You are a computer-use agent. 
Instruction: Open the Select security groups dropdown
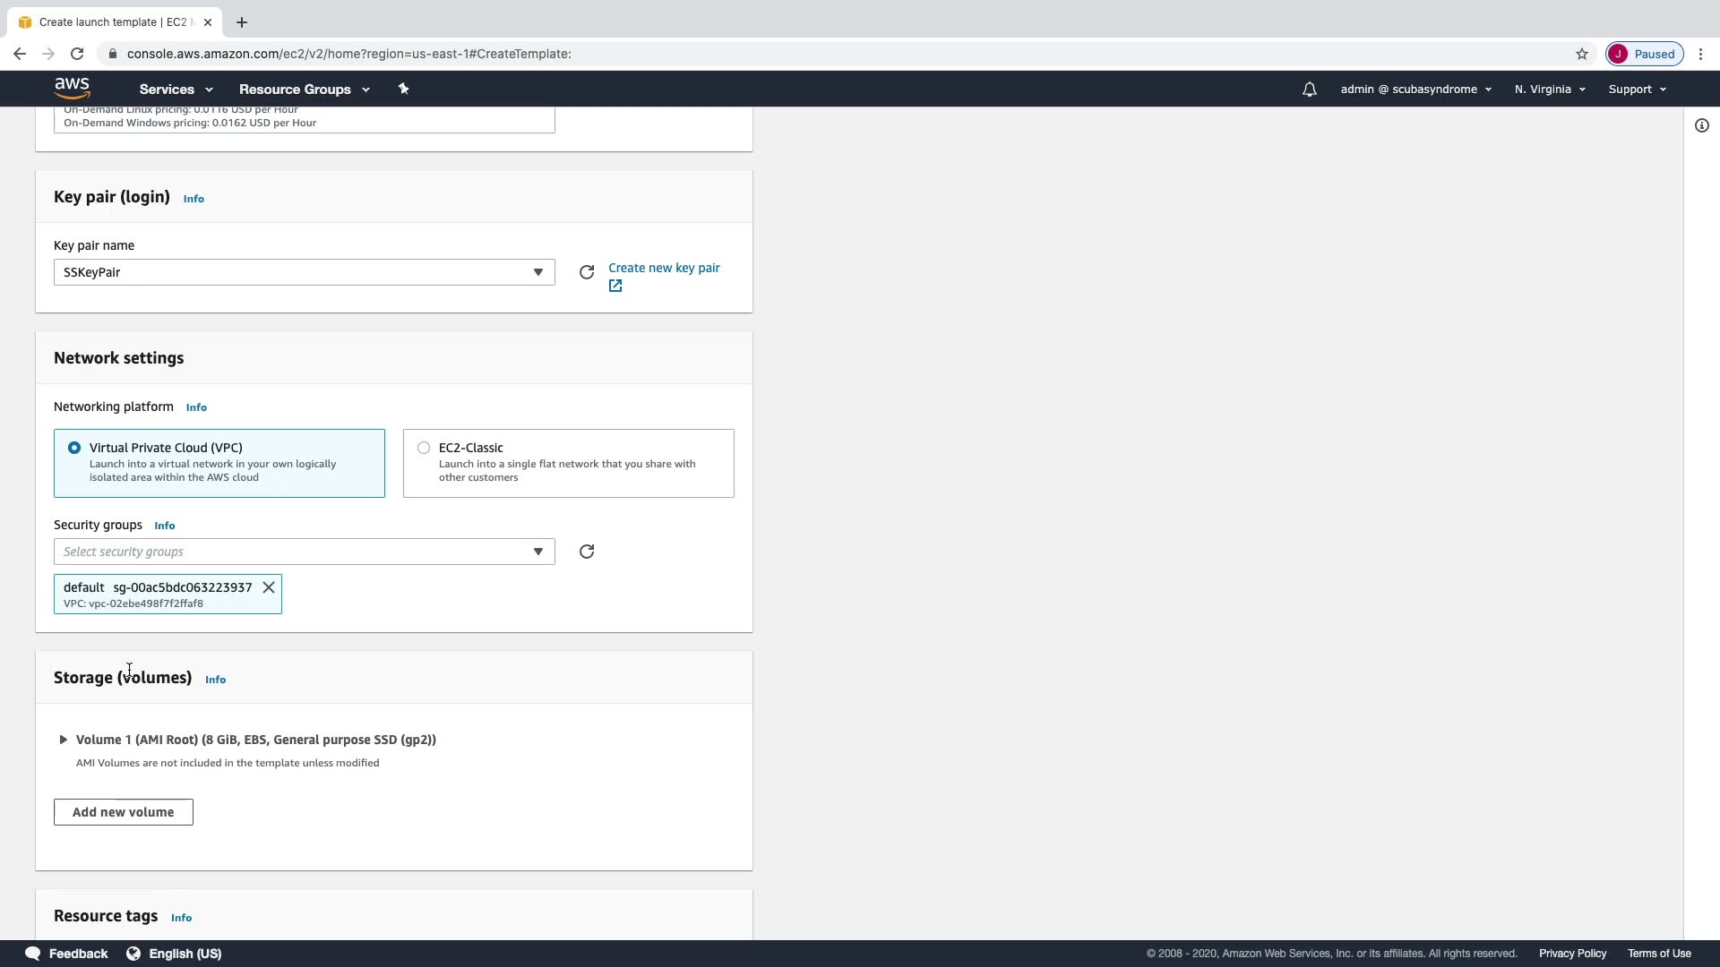[x=304, y=552]
